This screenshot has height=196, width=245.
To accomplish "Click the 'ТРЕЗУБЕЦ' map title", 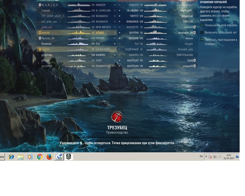I will click(x=117, y=127).
